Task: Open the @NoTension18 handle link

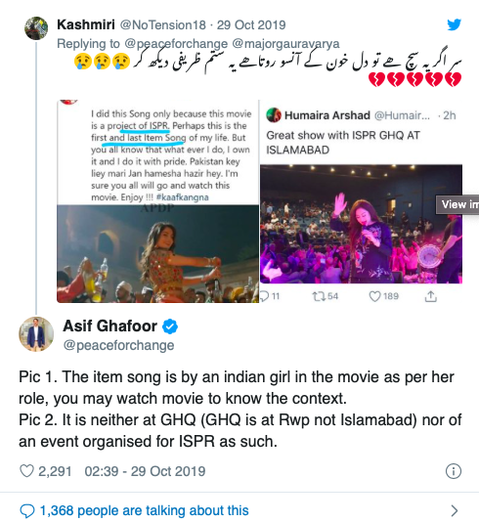Action: tap(163, 25)
